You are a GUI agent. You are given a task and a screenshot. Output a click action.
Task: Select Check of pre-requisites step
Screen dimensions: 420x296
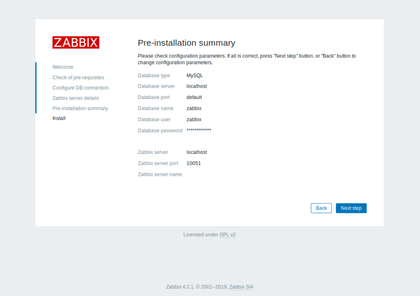[78, 77]
